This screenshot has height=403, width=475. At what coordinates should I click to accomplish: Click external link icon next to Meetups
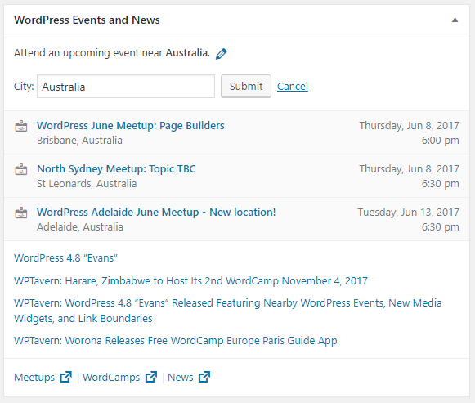pyautogui.click(x=65, y=377)
